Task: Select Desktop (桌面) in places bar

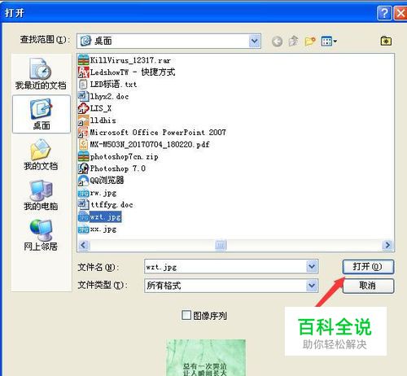Action: (x=42, y=114)
